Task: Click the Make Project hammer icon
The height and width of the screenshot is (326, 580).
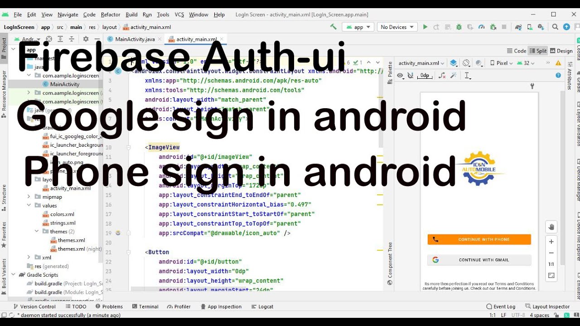Action: 333,27
